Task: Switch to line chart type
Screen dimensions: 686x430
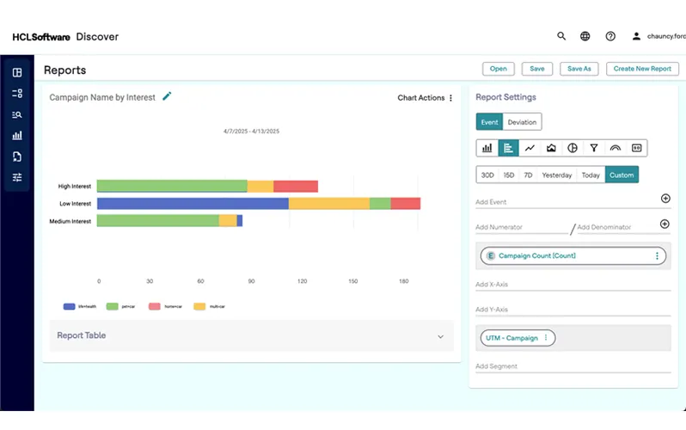Action: [530, 148]
